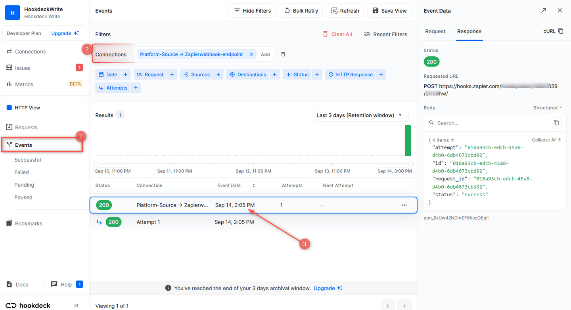Screen dimensions: 571x310
Task: Open the Structured body view dropdown
Action: tap(547, 107)
